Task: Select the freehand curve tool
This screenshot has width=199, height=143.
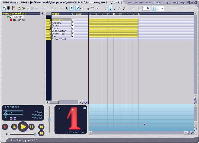Action: (x=82, y=8)
